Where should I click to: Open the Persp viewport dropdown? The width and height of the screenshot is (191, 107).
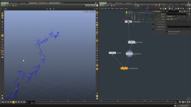86,12
